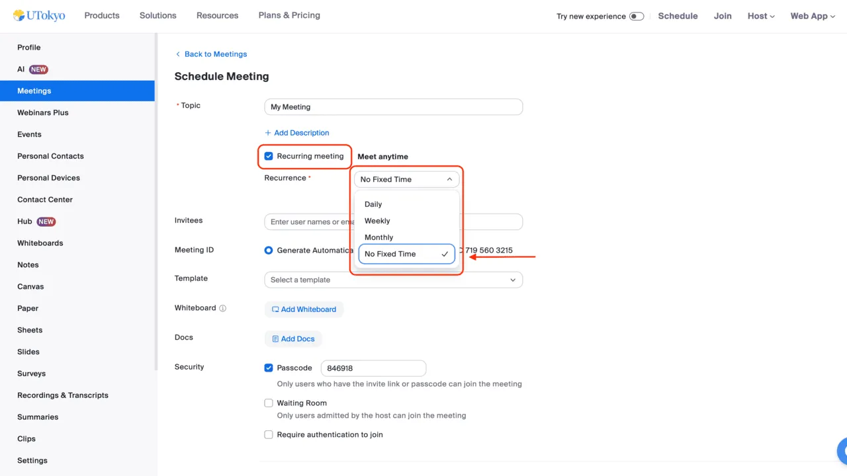847x476 pixels.
Task: Click the NEW badge beside AI
Action: point(38,69)
